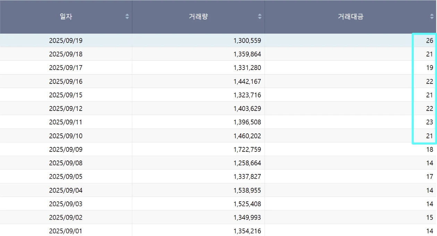The width and height of the screenshot is (437, 236).
Task: Click the 일자 column header label
Action: (66, 16)
